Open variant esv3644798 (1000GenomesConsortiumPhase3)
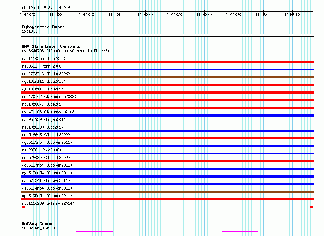The width and height of the screenshot is (324, 236). tap(66, 51)
